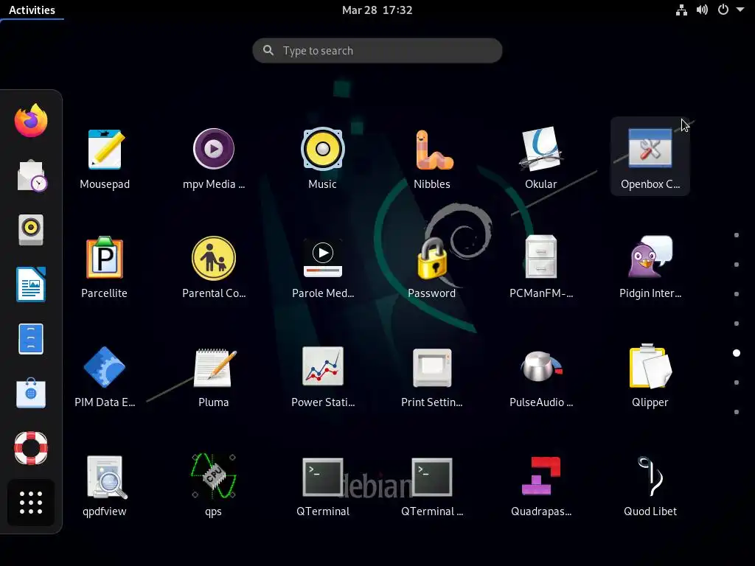Launch Pidgin Internet Messenger
Image resolution: width=755 pixels, height=566 pixels.
650,267
